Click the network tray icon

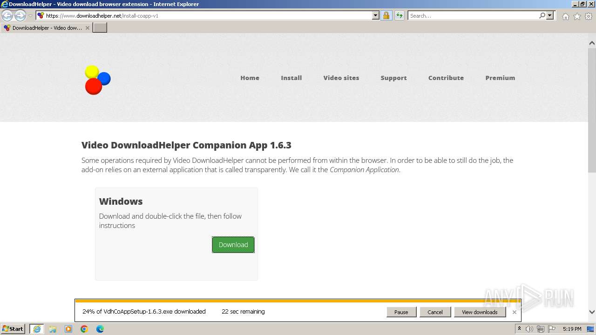(x=541, y=329)
